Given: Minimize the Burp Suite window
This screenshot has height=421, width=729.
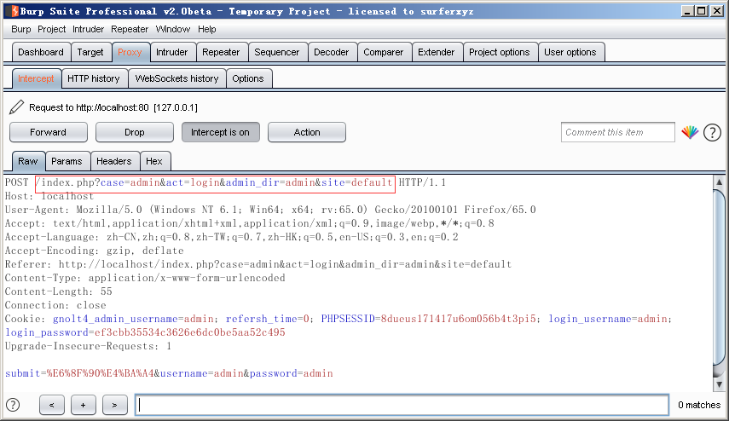Looking at the screenshot, I should pyautogui.click(x=687, y=11).
